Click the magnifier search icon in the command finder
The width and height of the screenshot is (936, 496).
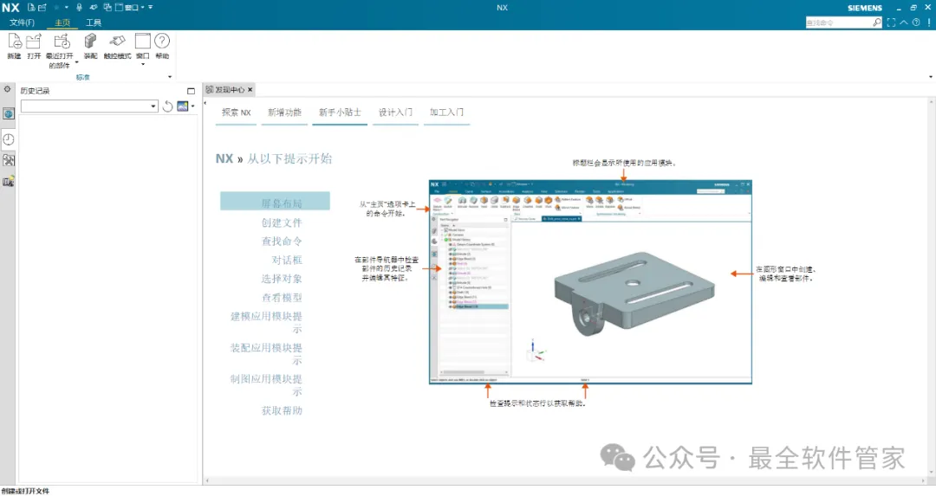click(x=877, y=23)
